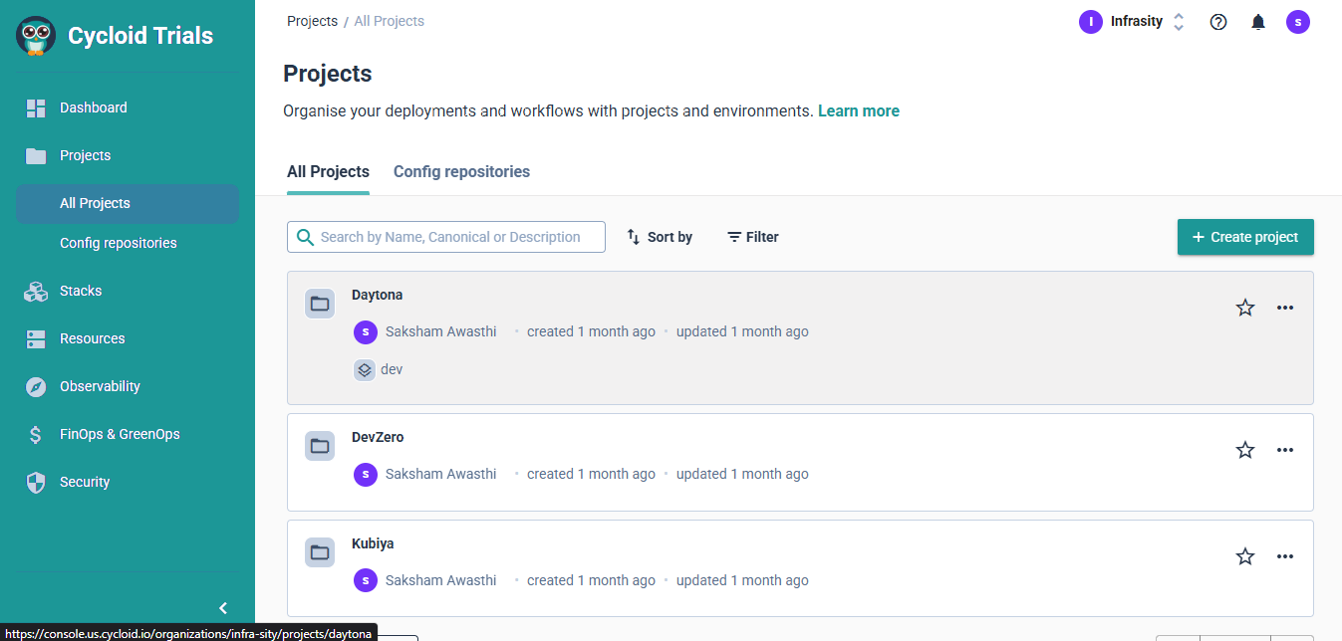Image resolution: width=1342 pixels, height=641 pixels.
Task: Collapse the sidebar with the chevron
Action: coord(223,608)
